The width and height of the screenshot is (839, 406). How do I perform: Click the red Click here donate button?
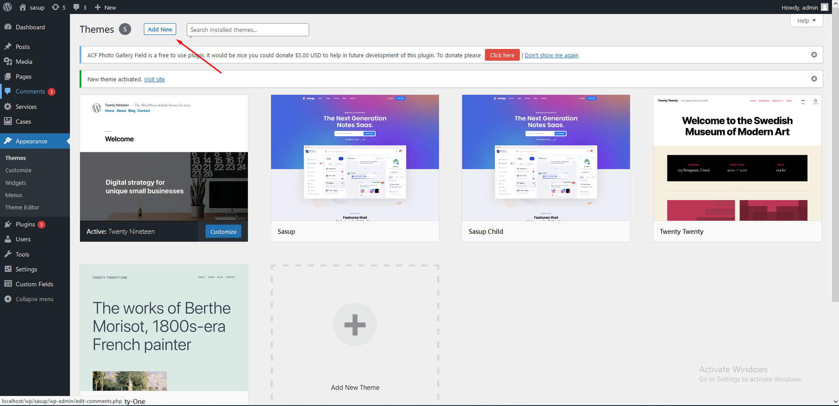pyautogui.click(x=502, y=55)
